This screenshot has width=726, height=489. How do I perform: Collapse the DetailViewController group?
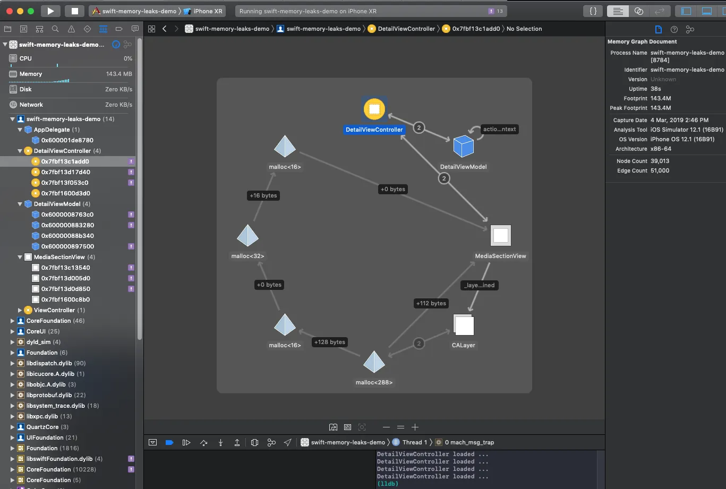pyautogui.click(x=20, y=151)
